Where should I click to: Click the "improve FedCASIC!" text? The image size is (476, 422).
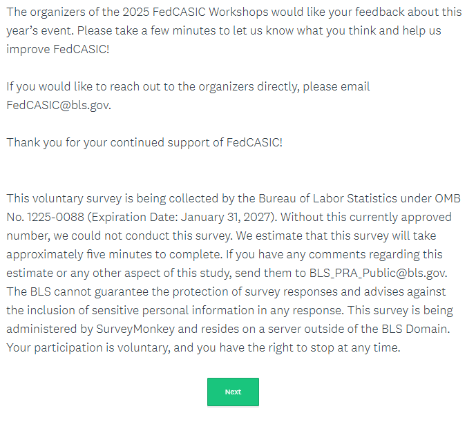[x=57, y=50]
